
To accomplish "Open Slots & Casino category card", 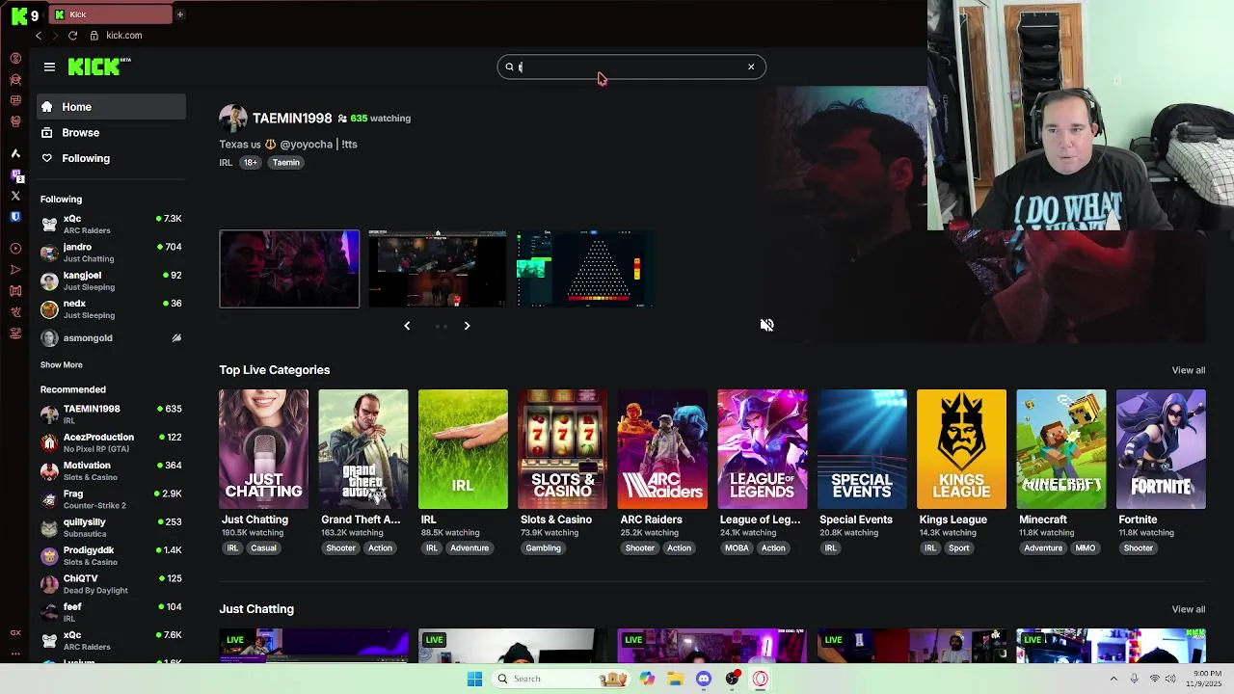I will [563, 449].
